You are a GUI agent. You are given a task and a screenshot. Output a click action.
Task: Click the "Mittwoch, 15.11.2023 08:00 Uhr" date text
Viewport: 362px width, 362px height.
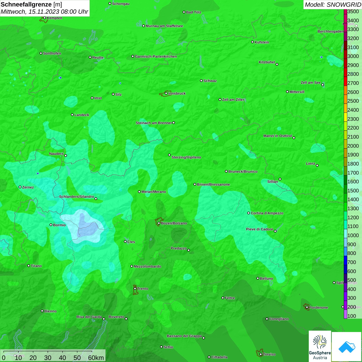pyautogui.click(x=44, y=12)
